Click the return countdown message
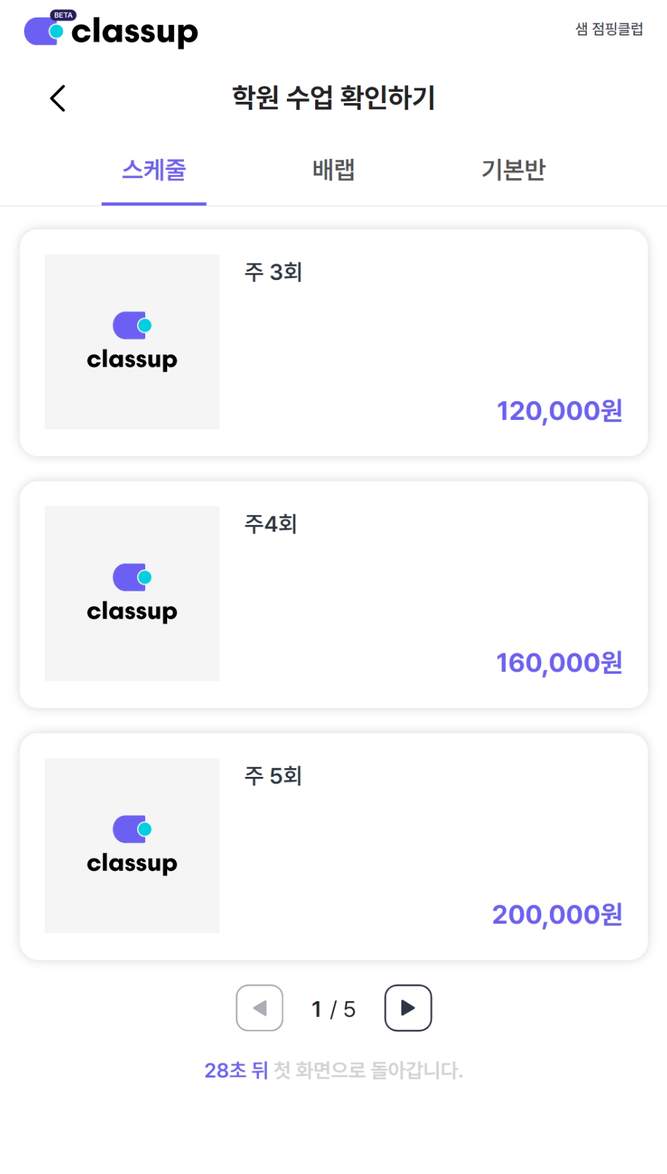 click(x=333, y=1070)
